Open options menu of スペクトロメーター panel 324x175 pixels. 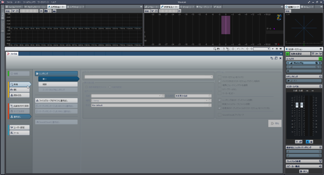(141, 7)
